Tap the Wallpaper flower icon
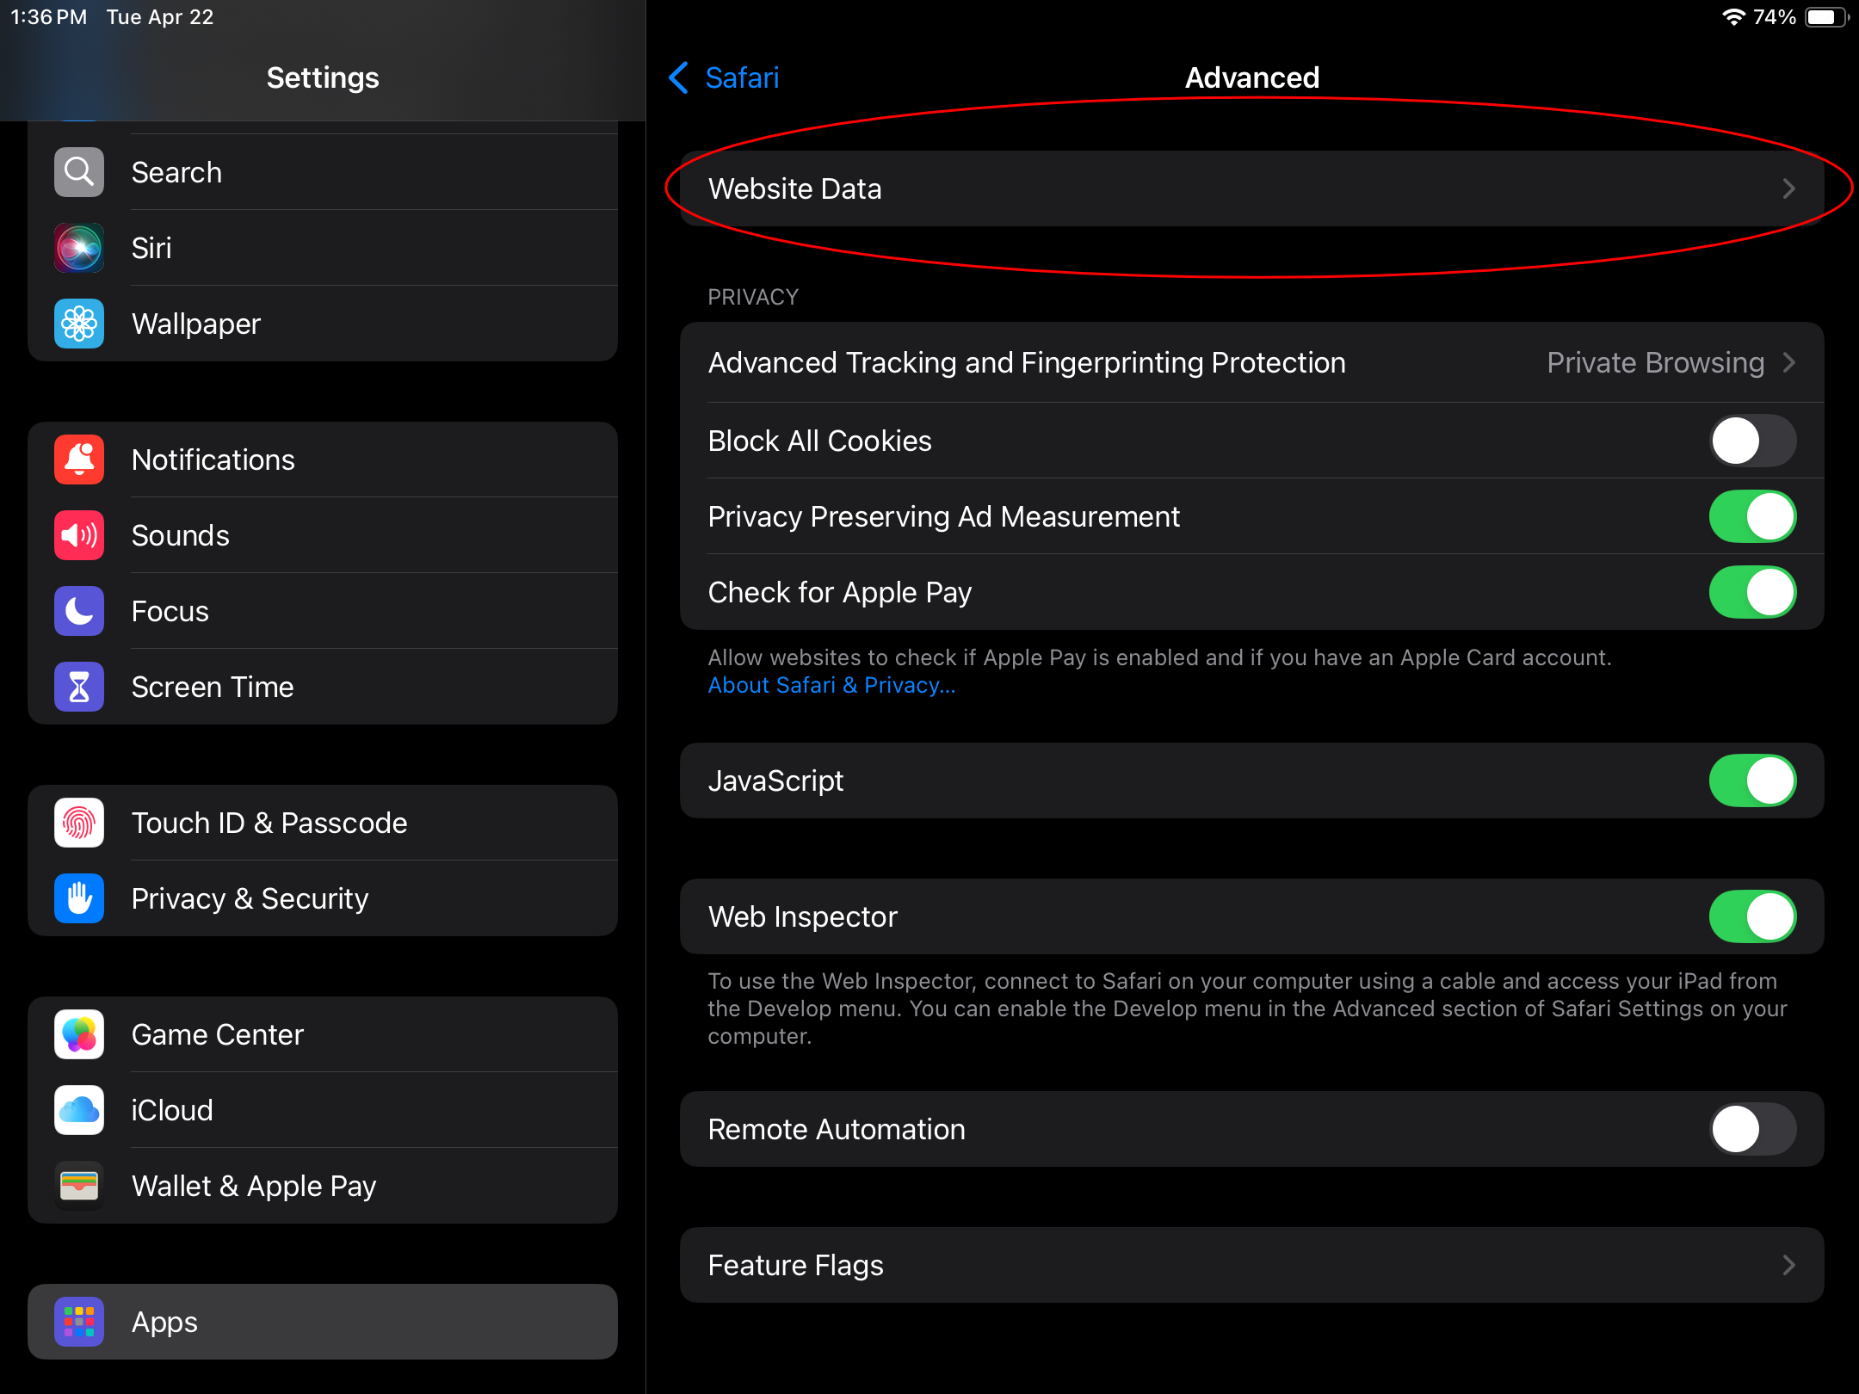Image resolution: width=1859 pixels, height=1394 pixels. tap(79, 324)
